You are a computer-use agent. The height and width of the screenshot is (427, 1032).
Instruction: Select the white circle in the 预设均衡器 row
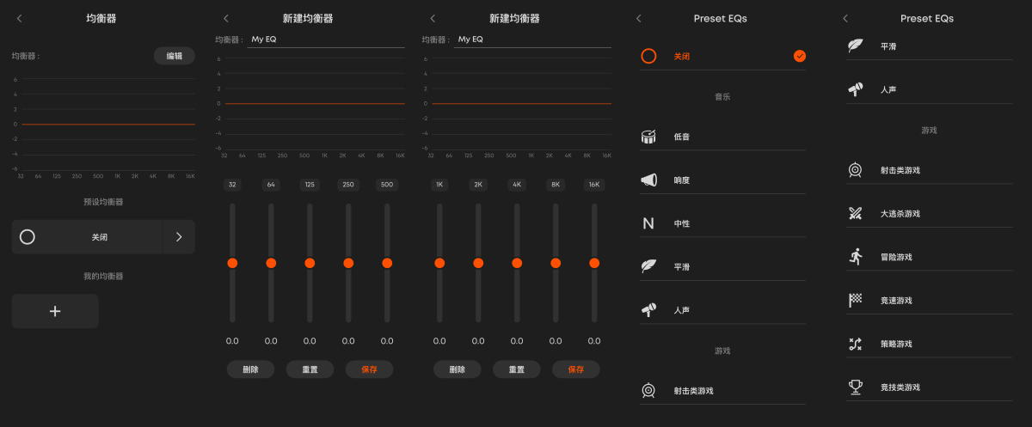coord(28,237)
